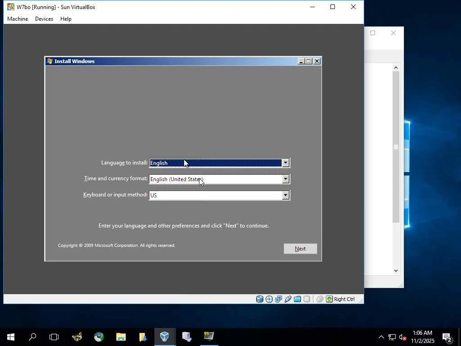This screenshot has width=461, height=346.
Task: Click the network tray icon
Action: (392, 337)
